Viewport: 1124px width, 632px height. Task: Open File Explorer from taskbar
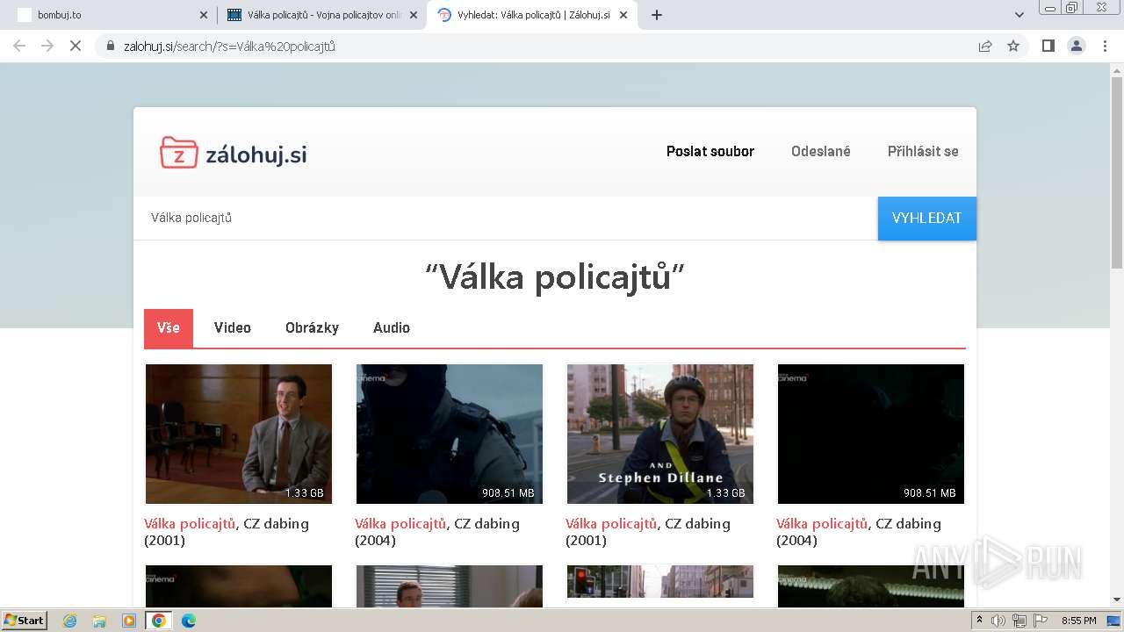pos(99,621)
